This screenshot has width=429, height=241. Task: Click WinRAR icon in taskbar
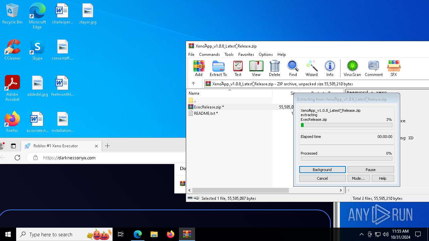click(187, 234)
